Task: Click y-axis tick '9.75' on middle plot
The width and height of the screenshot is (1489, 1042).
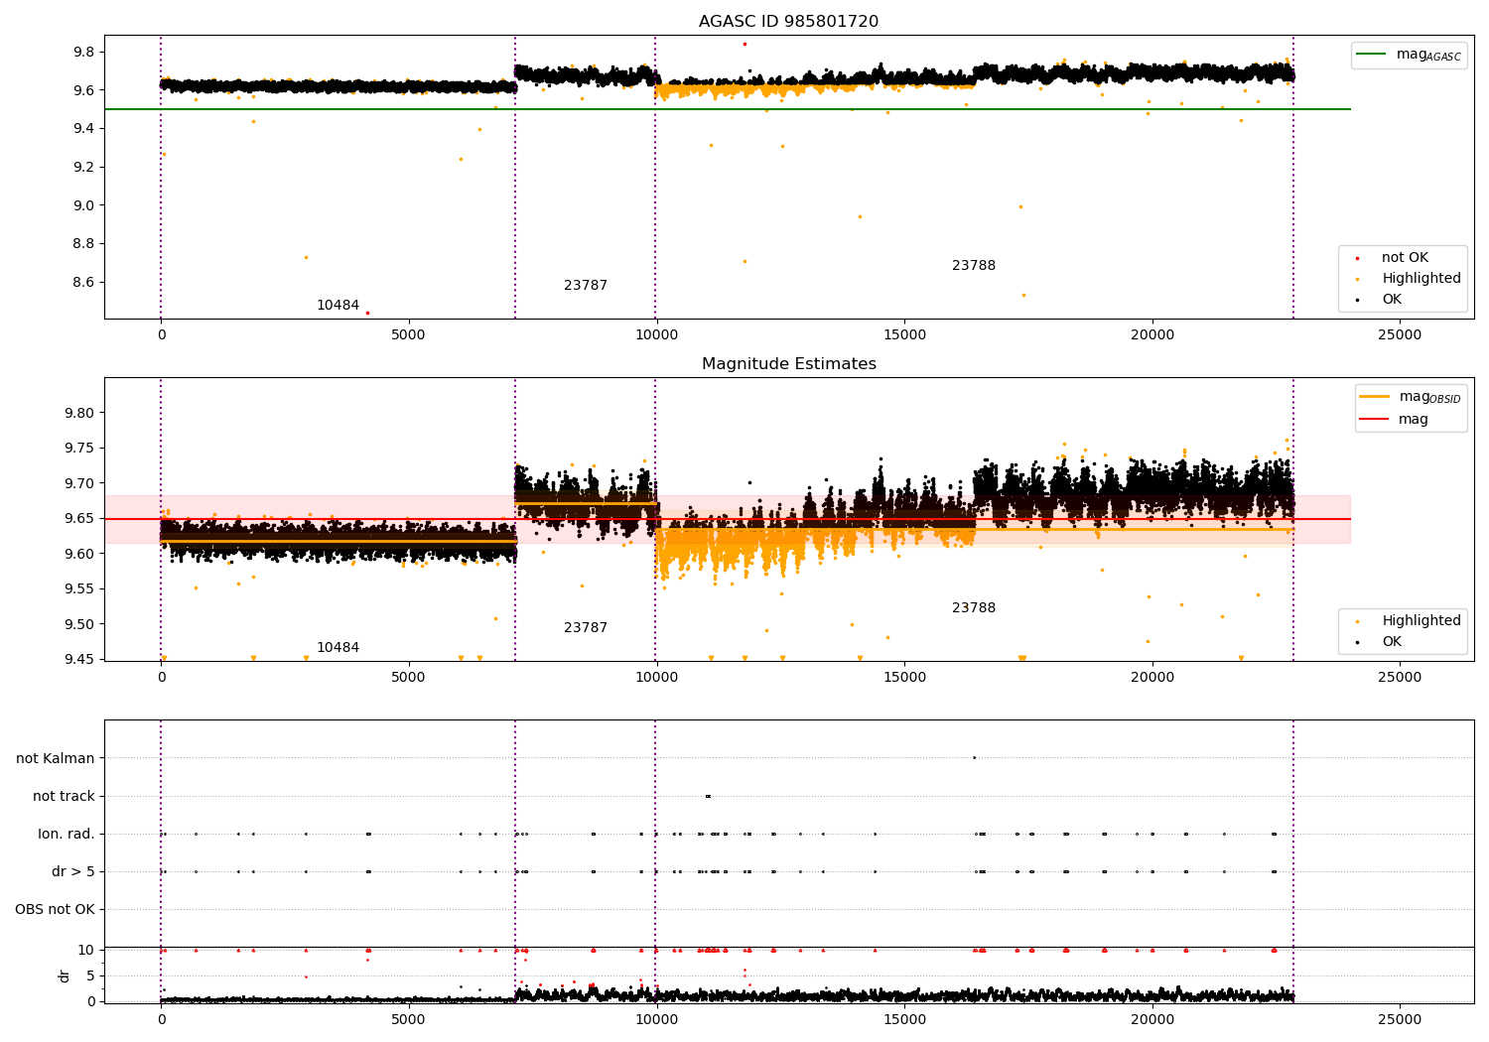Action: (x=80, y=449)
